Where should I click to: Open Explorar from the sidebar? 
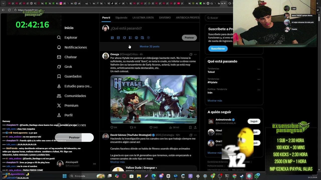pyautogui.click(x=67, y=37)
